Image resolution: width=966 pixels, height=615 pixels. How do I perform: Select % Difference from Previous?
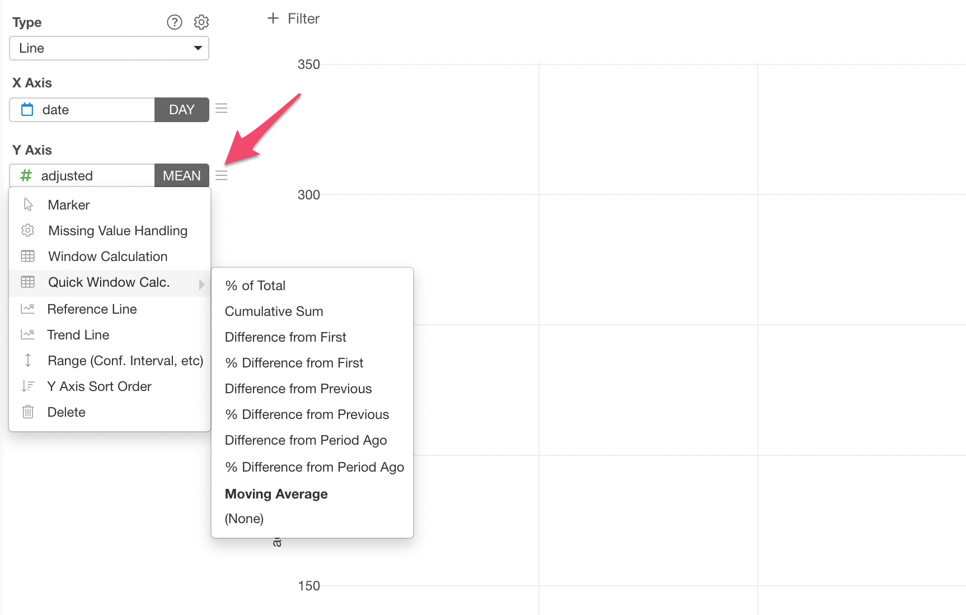coord(307,414)
